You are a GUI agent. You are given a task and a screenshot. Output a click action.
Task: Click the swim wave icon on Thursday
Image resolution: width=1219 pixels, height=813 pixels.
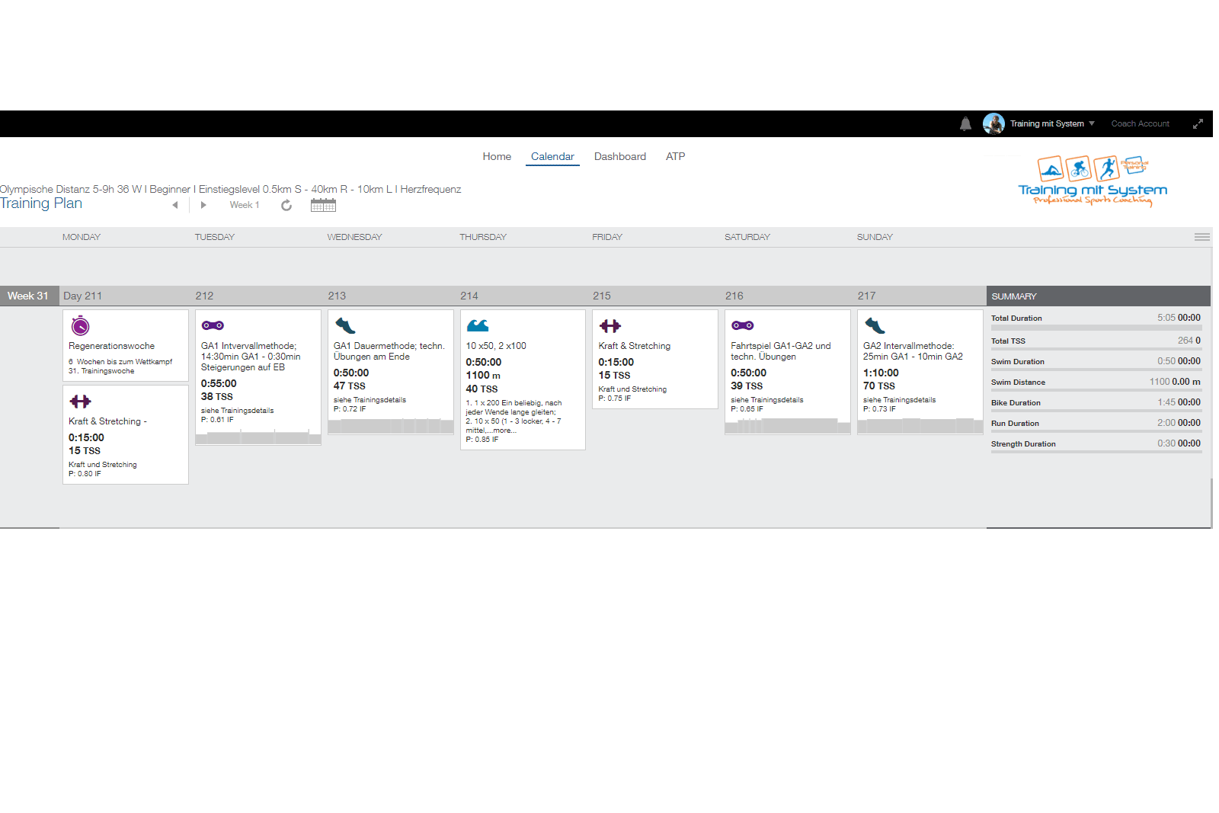click(478, 326)
